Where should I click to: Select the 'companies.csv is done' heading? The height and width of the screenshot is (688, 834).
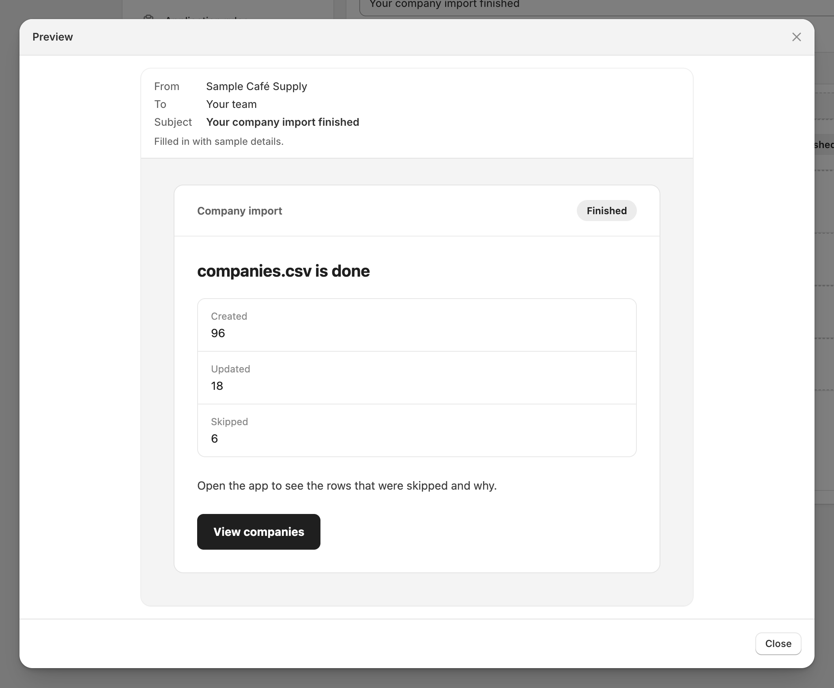283,271
